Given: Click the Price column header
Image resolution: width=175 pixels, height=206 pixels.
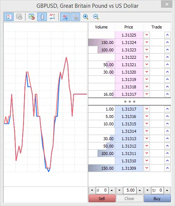Looking at the screenshot, I should tap(129, 27).
